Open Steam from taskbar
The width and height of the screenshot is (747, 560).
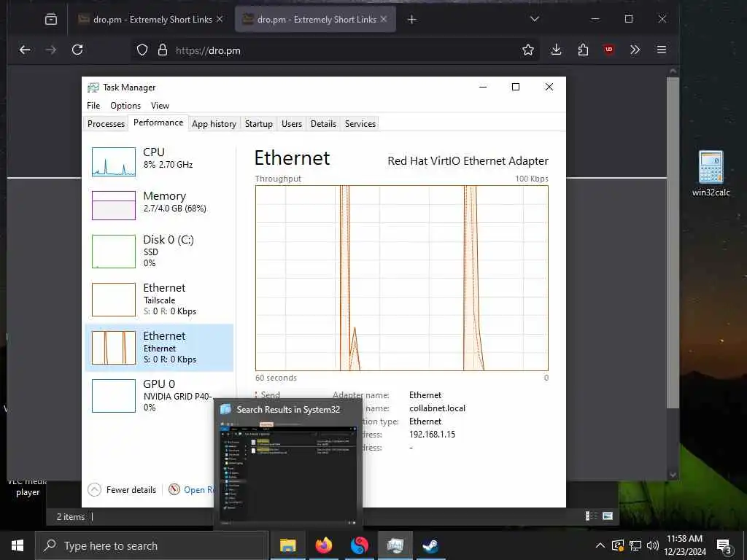[x=430, y=545]
